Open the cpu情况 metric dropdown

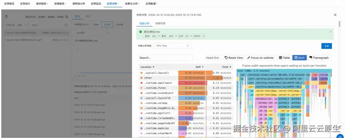point(92,33)
